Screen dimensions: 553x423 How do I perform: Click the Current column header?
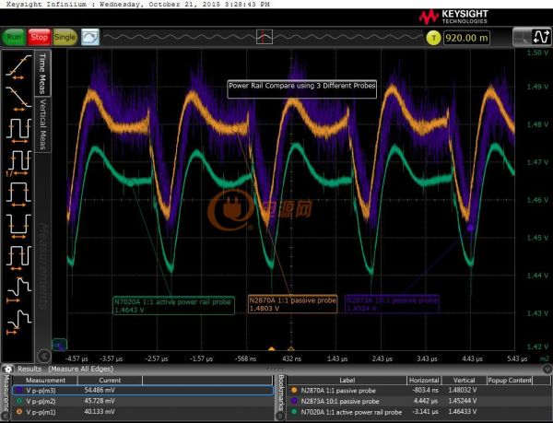pos(110,381)
